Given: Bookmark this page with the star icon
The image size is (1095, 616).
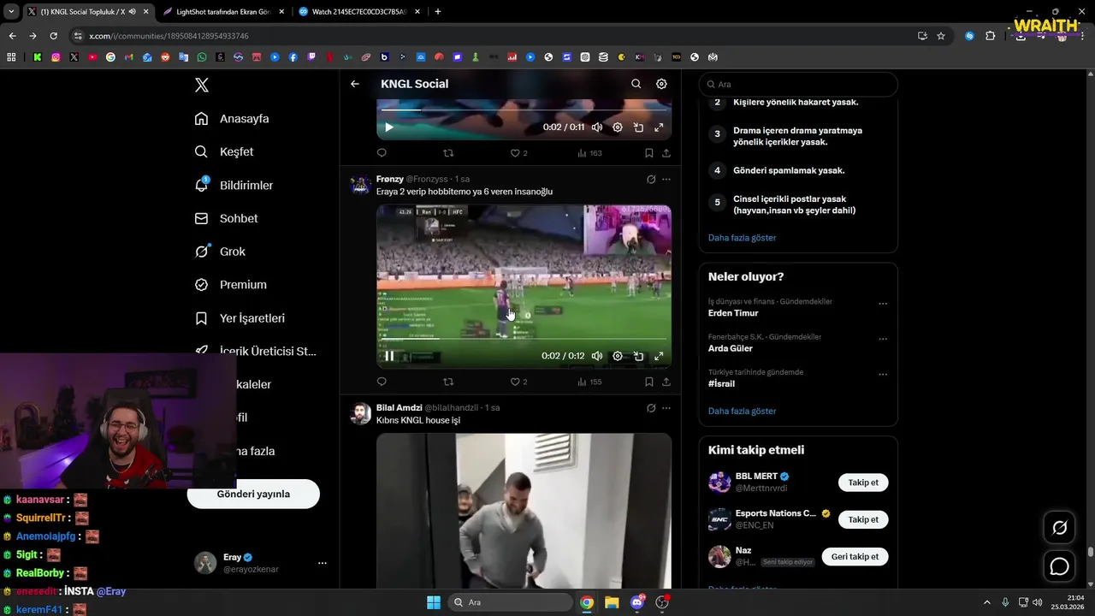Looking at the screenshot, I should [x=941, y=36].
